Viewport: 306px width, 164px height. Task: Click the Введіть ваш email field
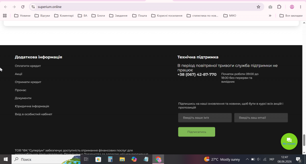(261, 118)
